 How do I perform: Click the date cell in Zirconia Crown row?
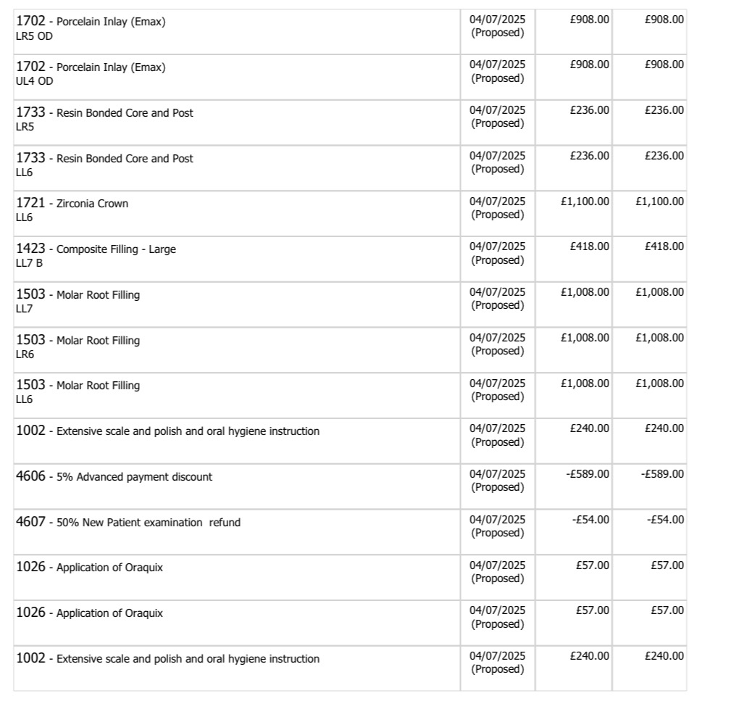click(x=498, y=207)
